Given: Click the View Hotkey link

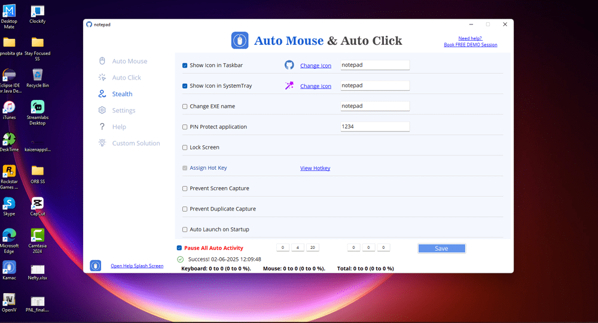Looking at the screenshot, I should [315, 168].
